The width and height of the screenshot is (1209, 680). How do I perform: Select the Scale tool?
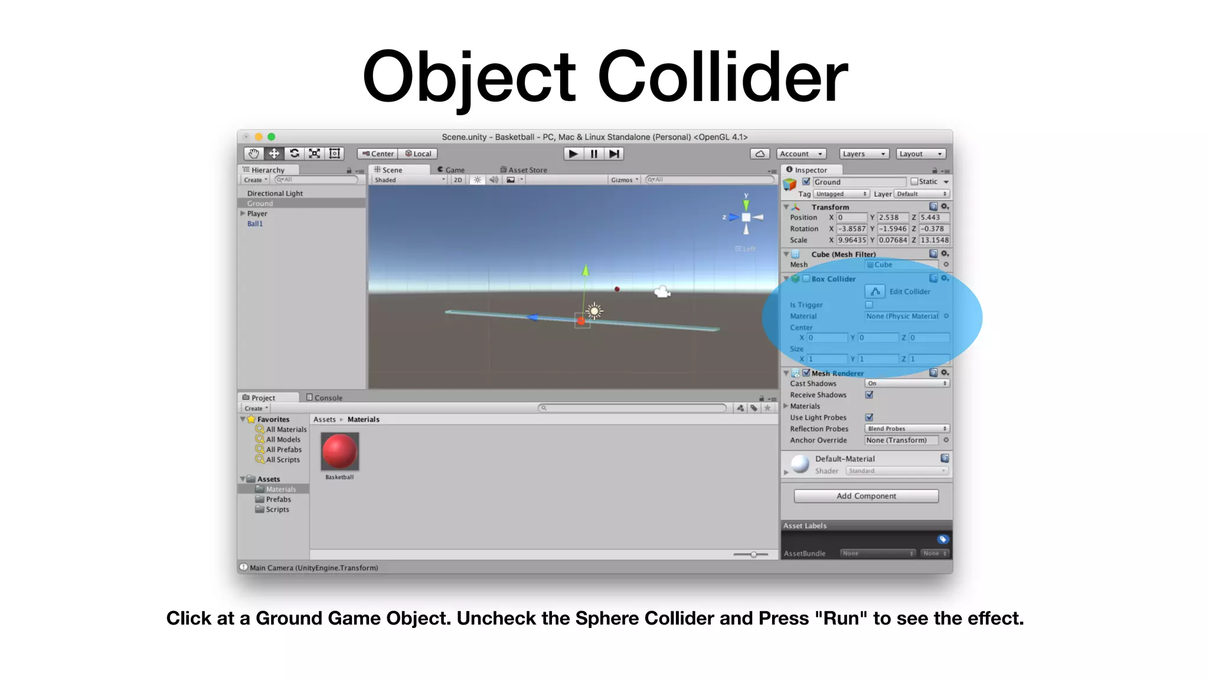click(x=315, y=153)
